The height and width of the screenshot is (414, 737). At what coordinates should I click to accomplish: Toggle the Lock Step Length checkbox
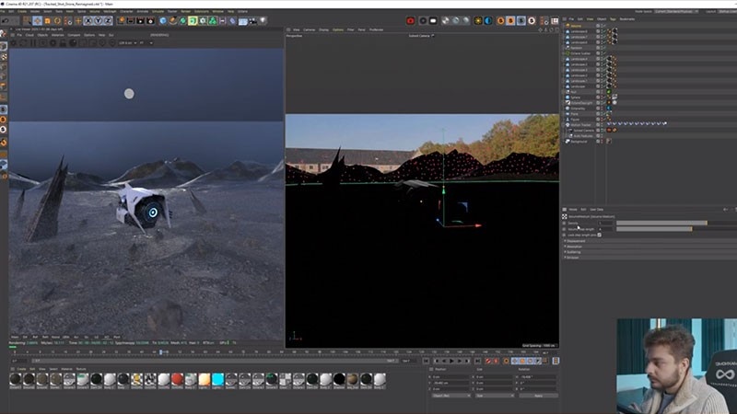click(x=599, y=235)
